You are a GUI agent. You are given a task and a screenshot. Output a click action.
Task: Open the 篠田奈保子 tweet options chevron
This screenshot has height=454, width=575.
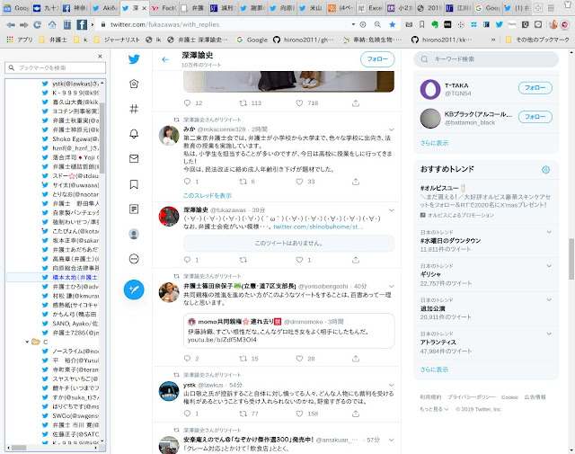click(x=392, y=286)
